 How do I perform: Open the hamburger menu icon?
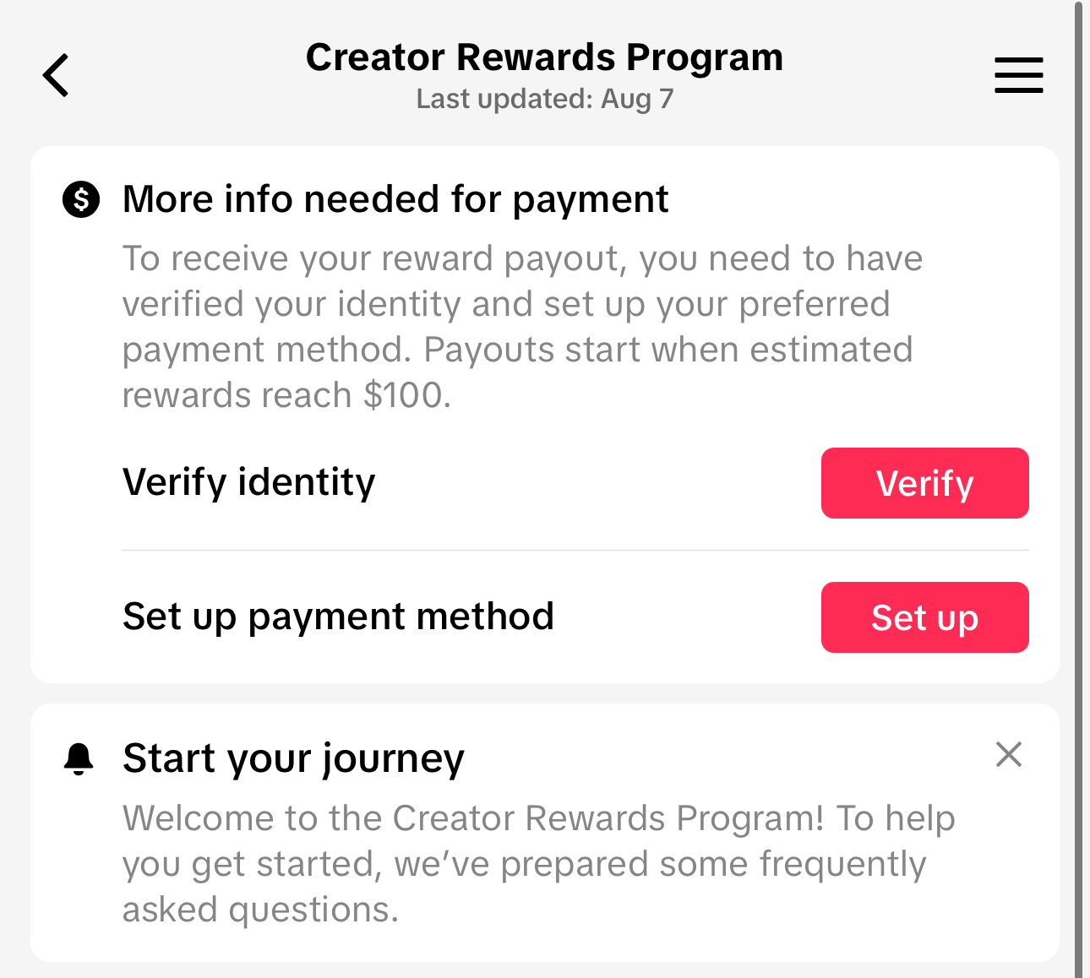(1018, 75)
